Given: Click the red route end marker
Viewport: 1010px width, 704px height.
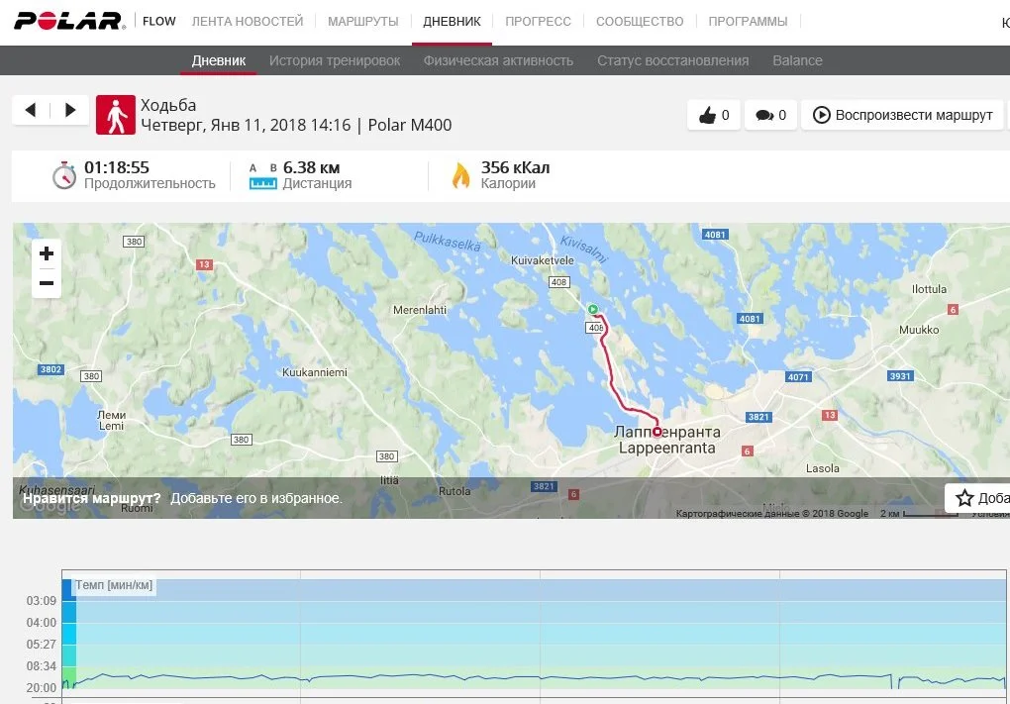Looking at the screenshot, I should 656,432.
